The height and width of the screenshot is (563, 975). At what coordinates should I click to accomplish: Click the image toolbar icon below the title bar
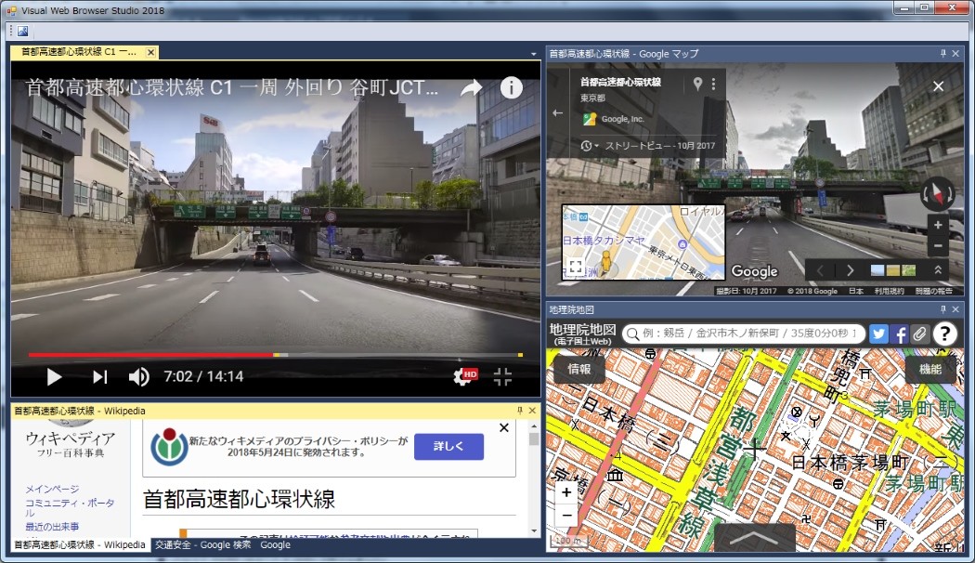click(x=22, y=31)
